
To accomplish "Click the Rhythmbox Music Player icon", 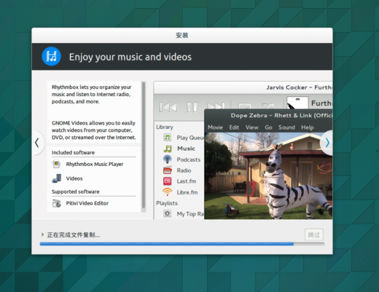I will [57, 164].
